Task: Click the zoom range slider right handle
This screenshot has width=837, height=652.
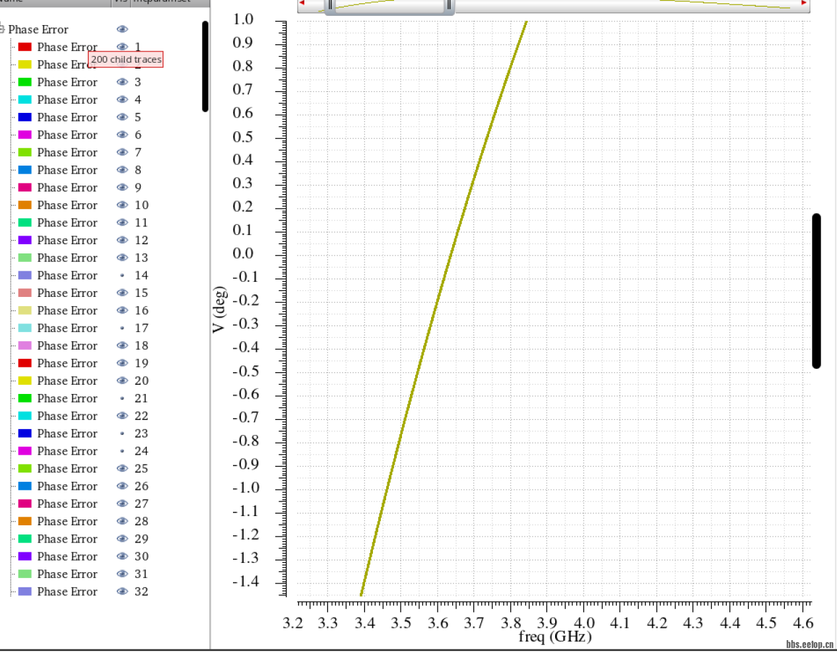Action: [449, 5]
